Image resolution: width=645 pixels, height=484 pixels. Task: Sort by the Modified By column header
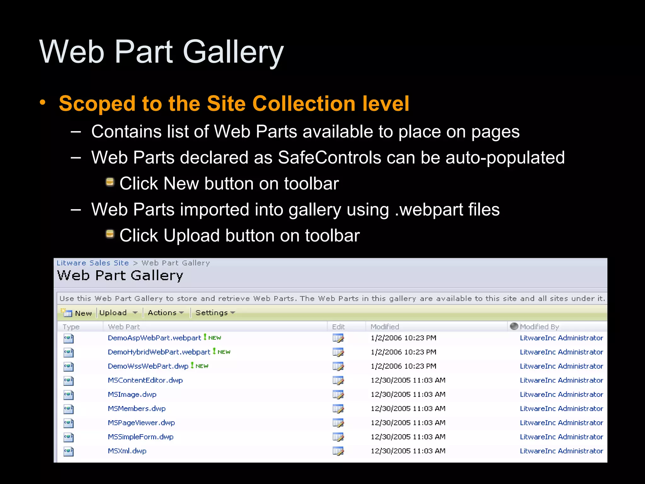coord(539,327)
